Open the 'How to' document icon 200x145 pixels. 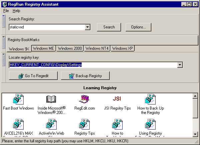click(x=117, y=124)
